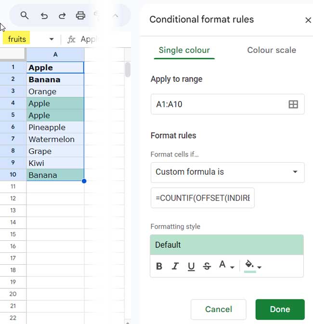Select row 15 header
The image size is (313, 324).
click(13, 234)
